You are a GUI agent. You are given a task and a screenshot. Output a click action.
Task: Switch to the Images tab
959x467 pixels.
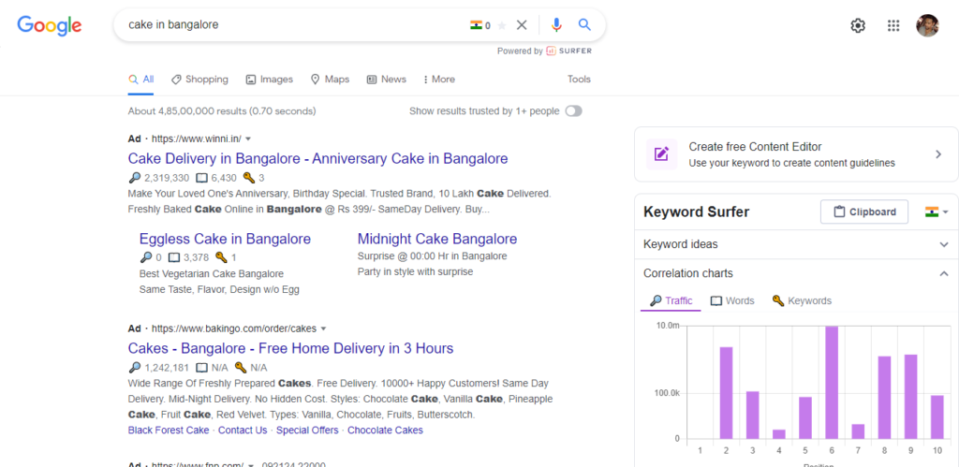pos(269,80)
